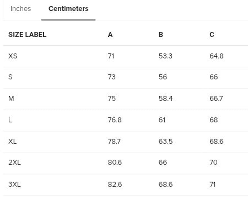248x200 pixels.
Task: Click the XL measurement B value 63.5
Action: (165, 142)
